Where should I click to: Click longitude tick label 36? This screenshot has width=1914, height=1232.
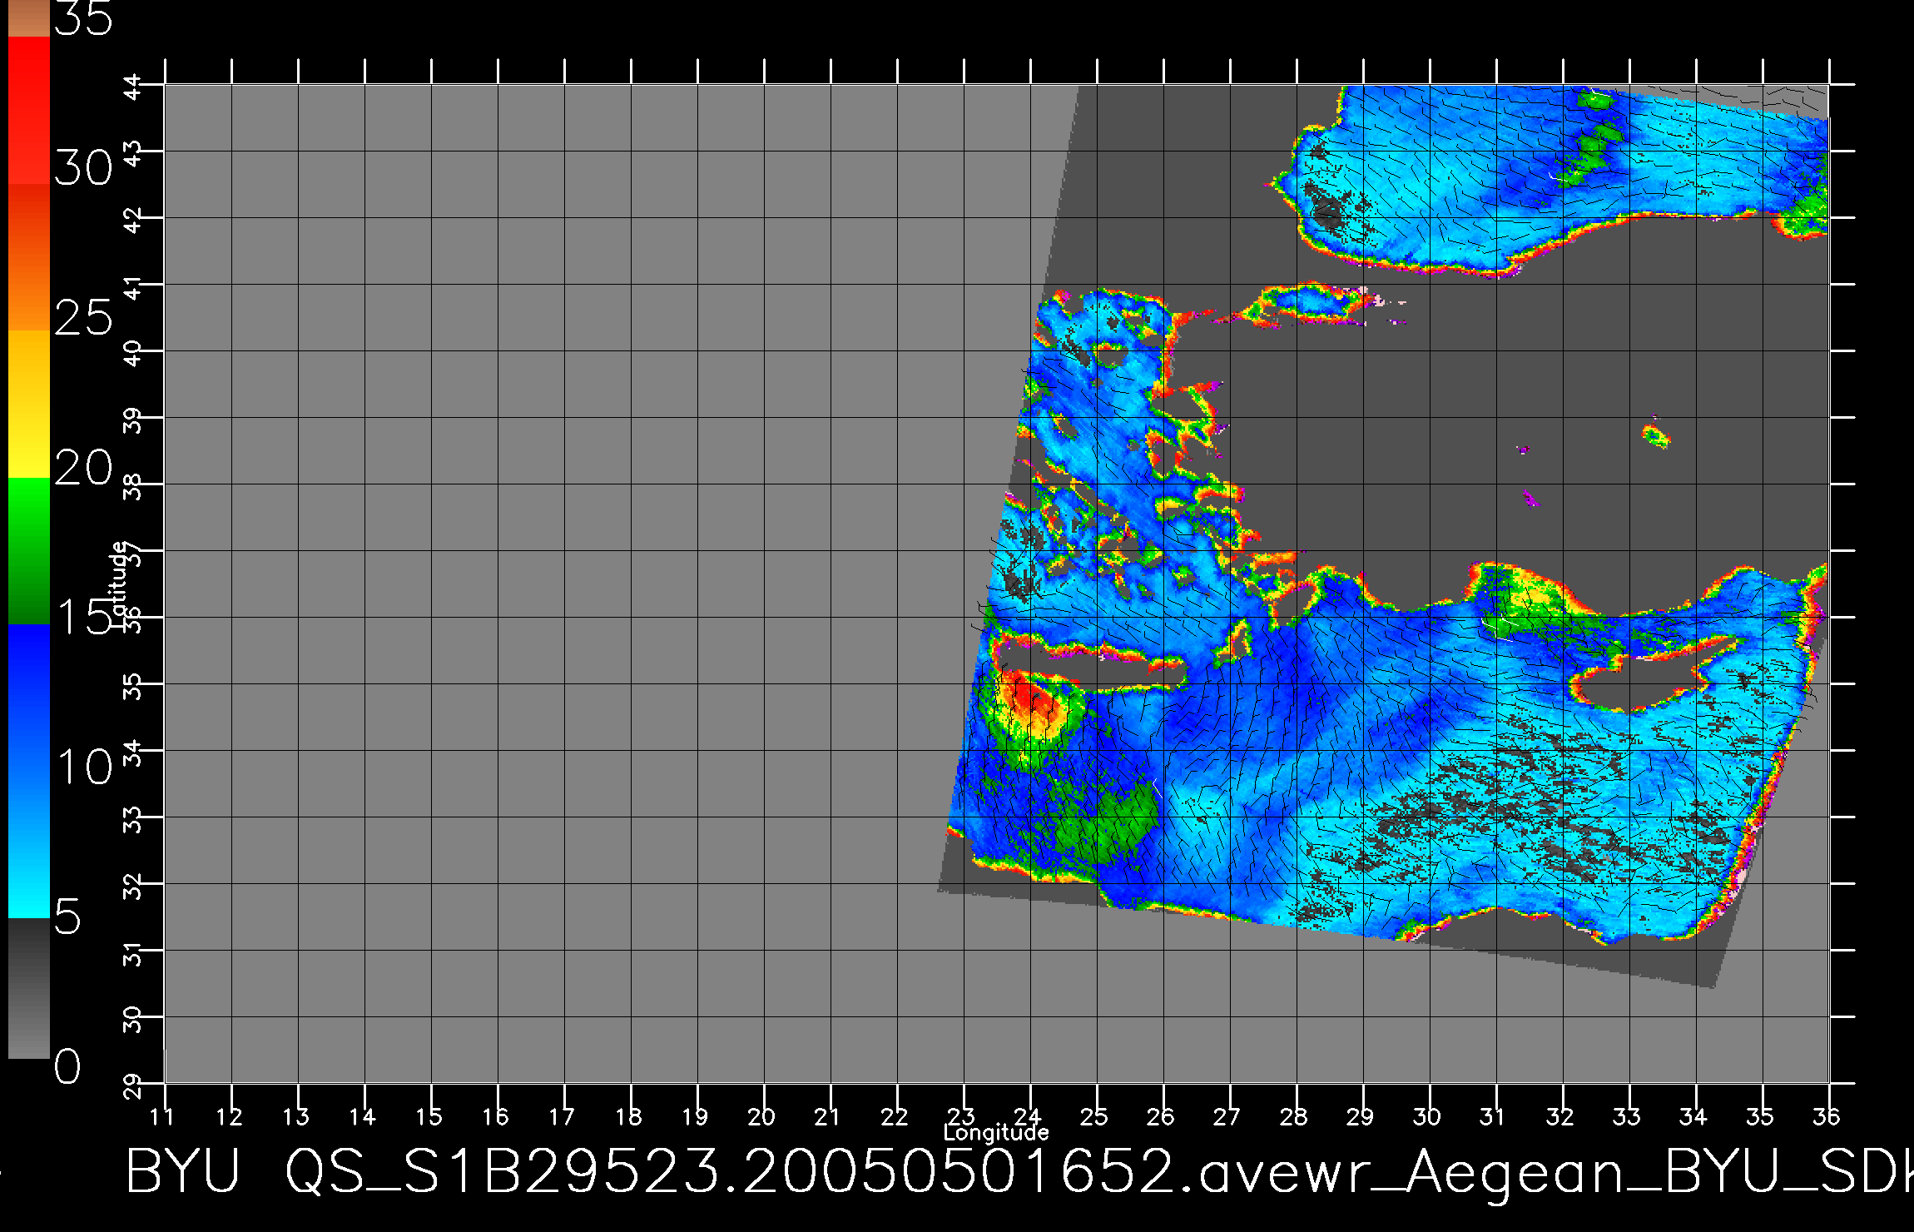1828,1115
